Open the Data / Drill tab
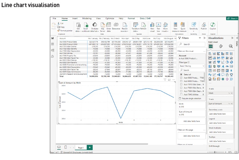 pyautogui.click(x=145, y=18)
